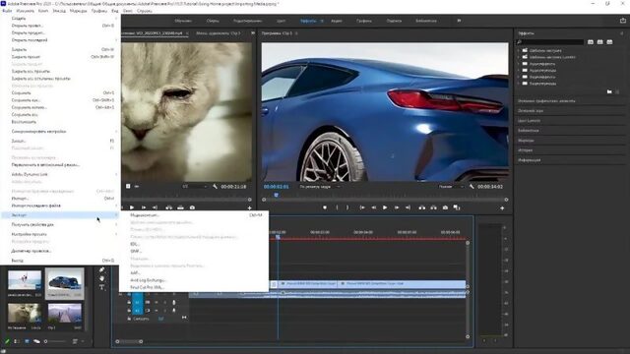The image size is (630, 354).
Task: Open the Comparison View in Program monitor
Action: pos(457,207)
